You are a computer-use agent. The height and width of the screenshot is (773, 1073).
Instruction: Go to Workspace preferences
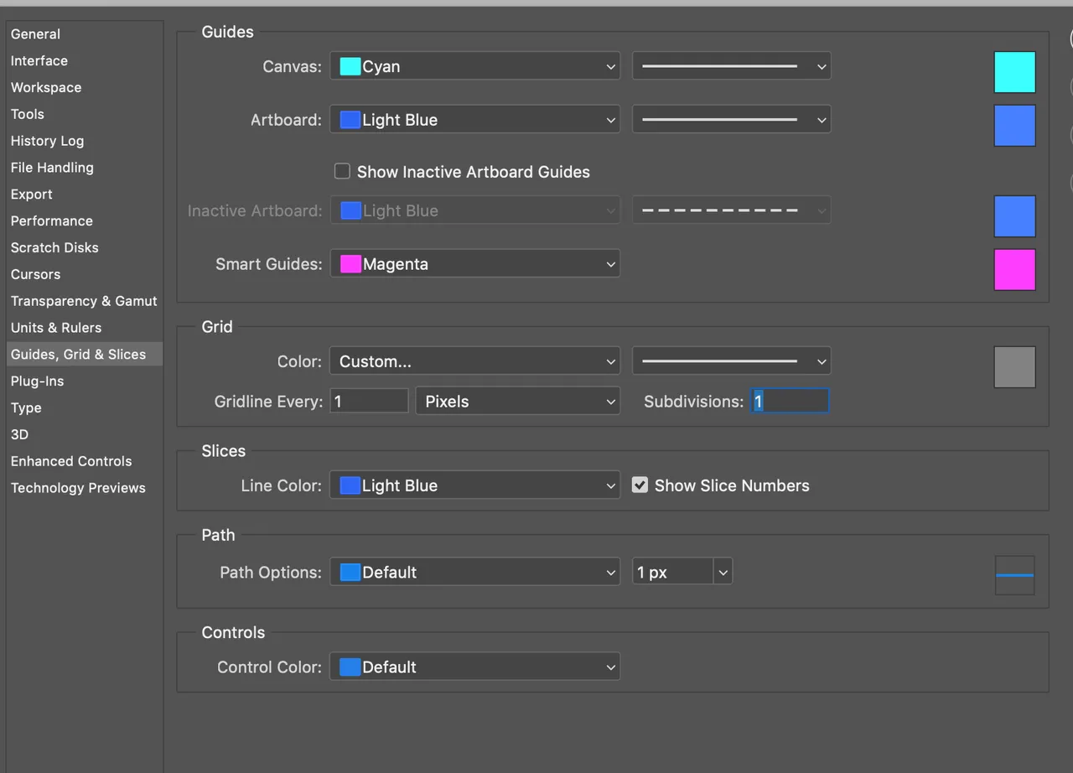click(46, 88)
